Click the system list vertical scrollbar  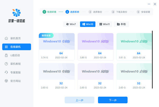152,60
